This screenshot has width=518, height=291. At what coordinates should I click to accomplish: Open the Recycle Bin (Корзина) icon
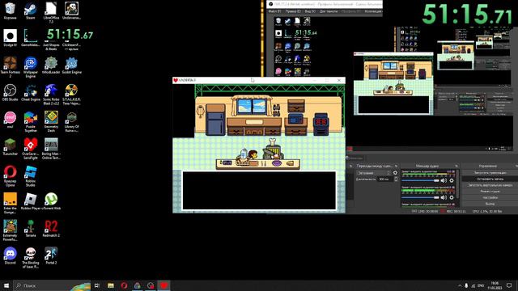click(10, 11)
